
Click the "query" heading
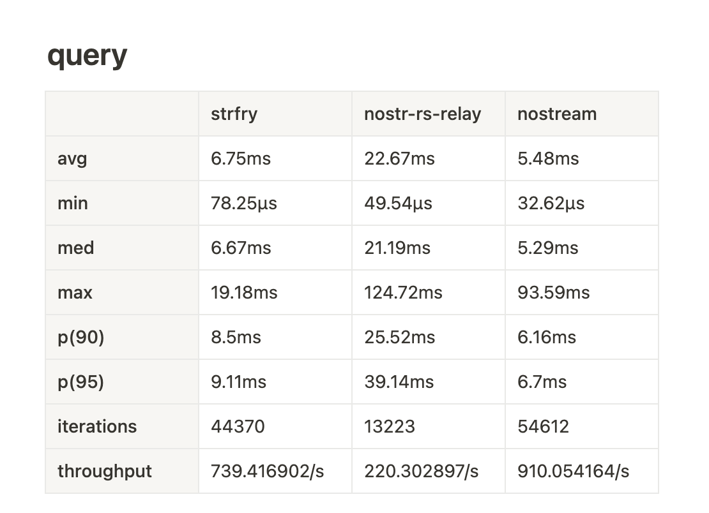[x=87, y=56]
